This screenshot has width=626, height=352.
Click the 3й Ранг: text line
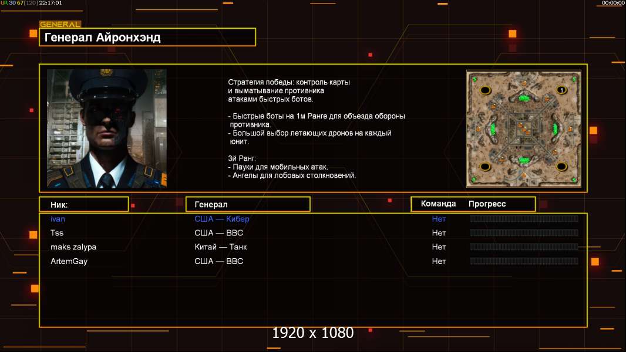point(242,158)
